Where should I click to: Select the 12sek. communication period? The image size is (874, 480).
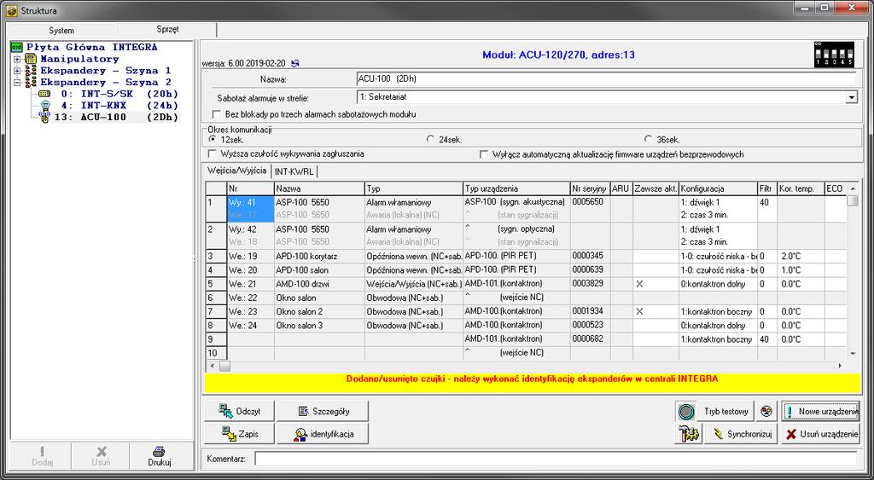tap(212, 139)
